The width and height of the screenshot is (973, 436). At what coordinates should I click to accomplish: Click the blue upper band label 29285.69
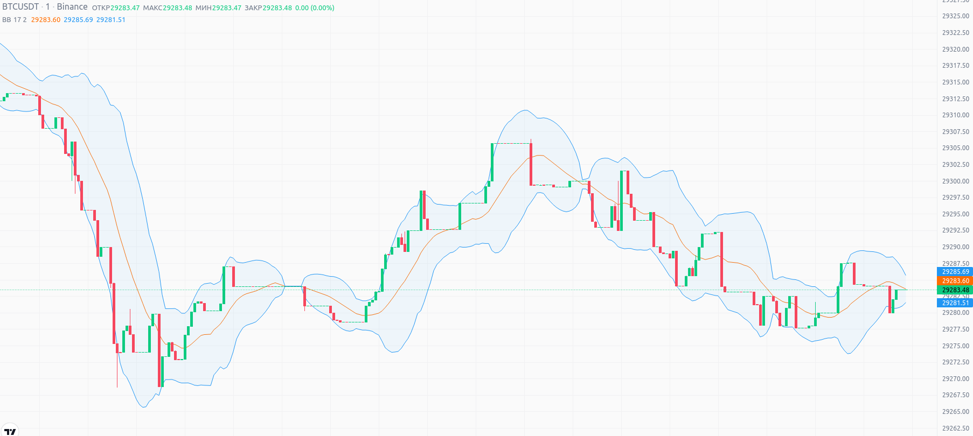click(x=955, y=272)
